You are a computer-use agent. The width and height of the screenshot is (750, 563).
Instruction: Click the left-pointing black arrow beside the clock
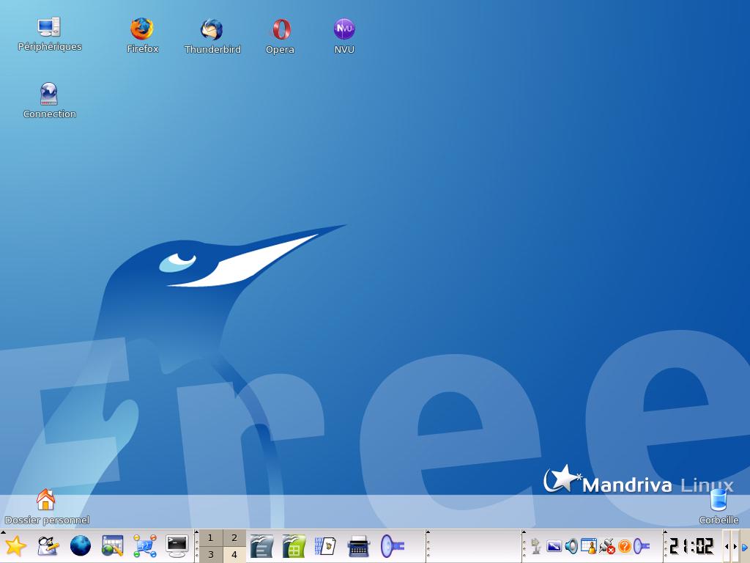(727, 546)
